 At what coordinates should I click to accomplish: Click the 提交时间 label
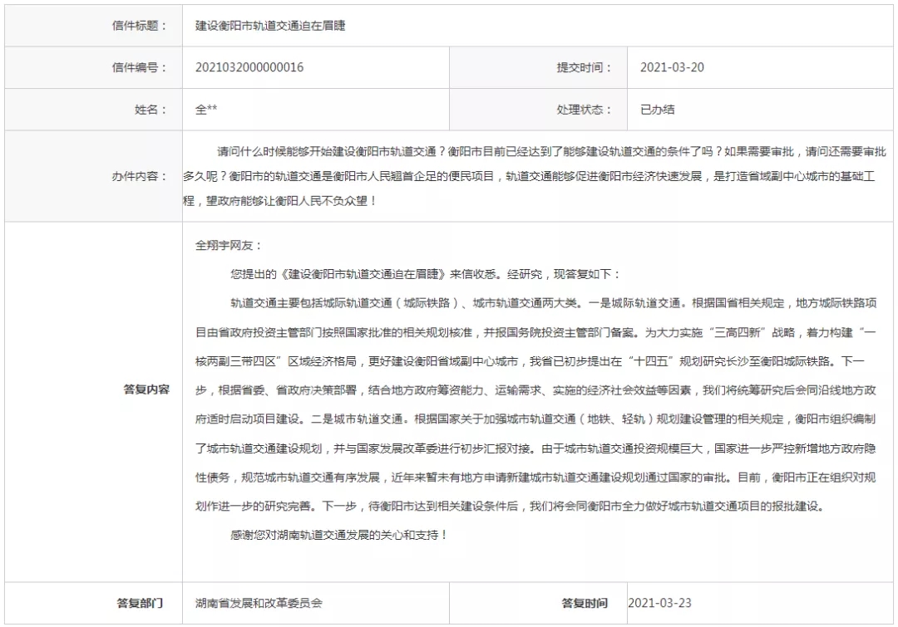pos(585,67)
